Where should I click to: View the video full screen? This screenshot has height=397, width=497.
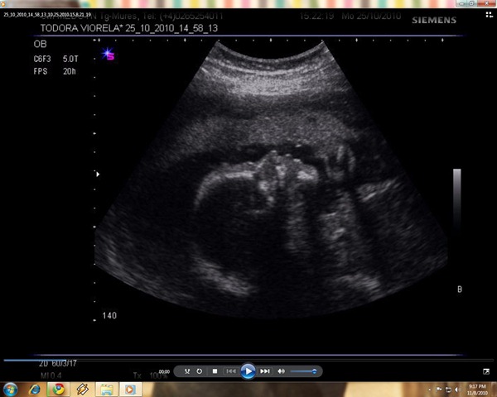point(486,371)
